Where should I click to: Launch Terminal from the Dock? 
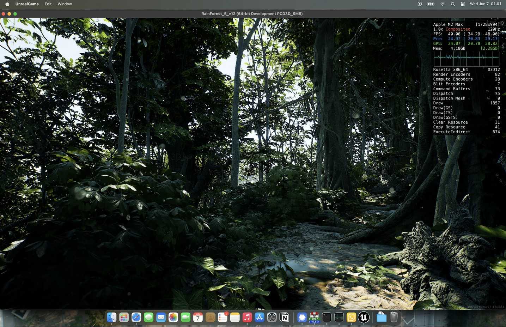click(x=327, y=317)
